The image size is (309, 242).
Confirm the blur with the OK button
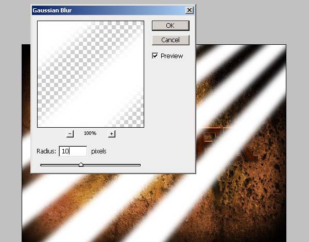click(x=170, y=26)
